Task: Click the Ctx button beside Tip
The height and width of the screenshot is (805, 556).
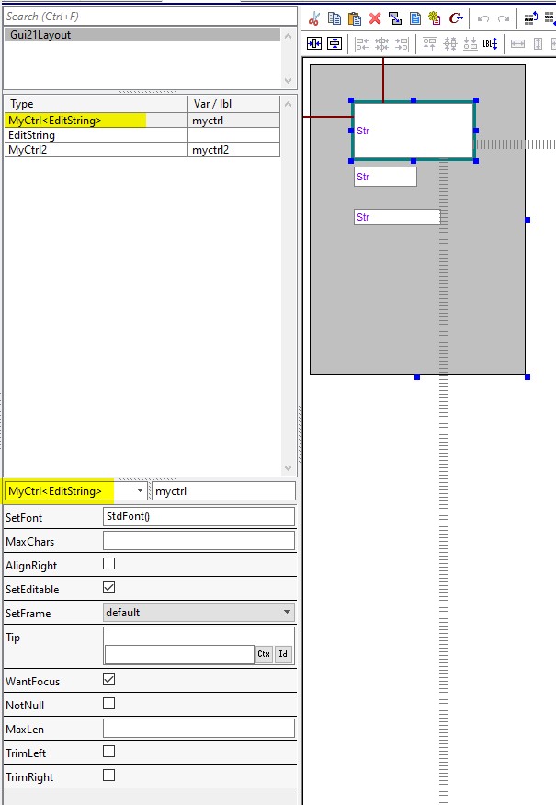Action: click(264, 654)
